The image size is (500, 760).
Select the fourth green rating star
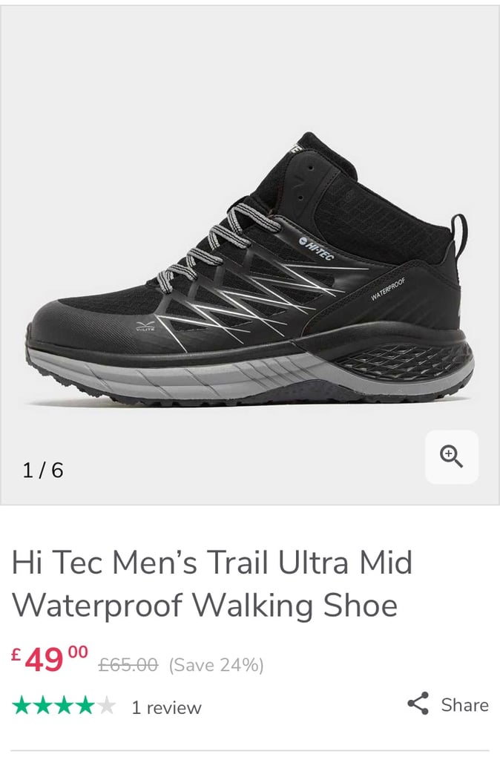click(85, 705)
